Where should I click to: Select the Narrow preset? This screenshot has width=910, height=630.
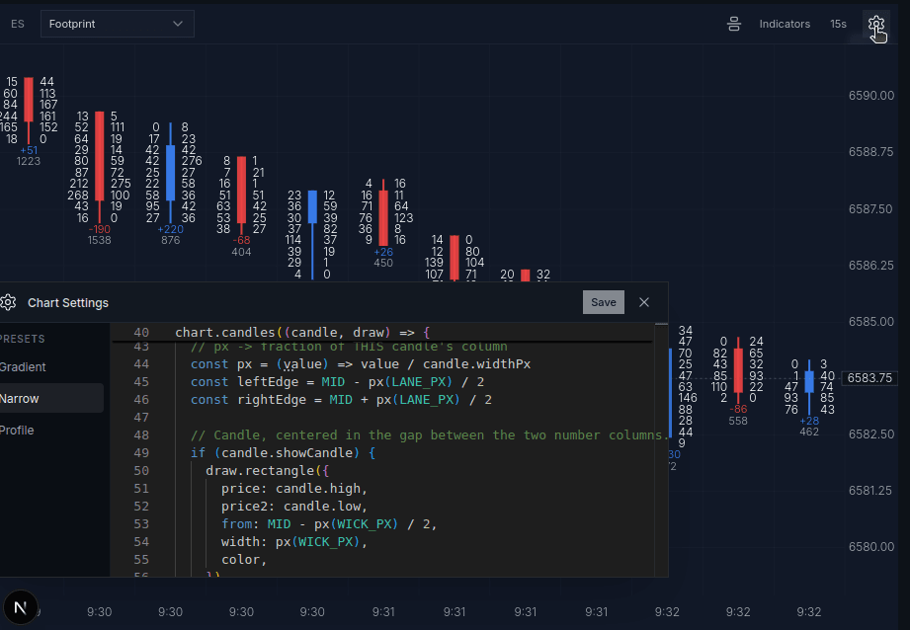pos(51,399)
